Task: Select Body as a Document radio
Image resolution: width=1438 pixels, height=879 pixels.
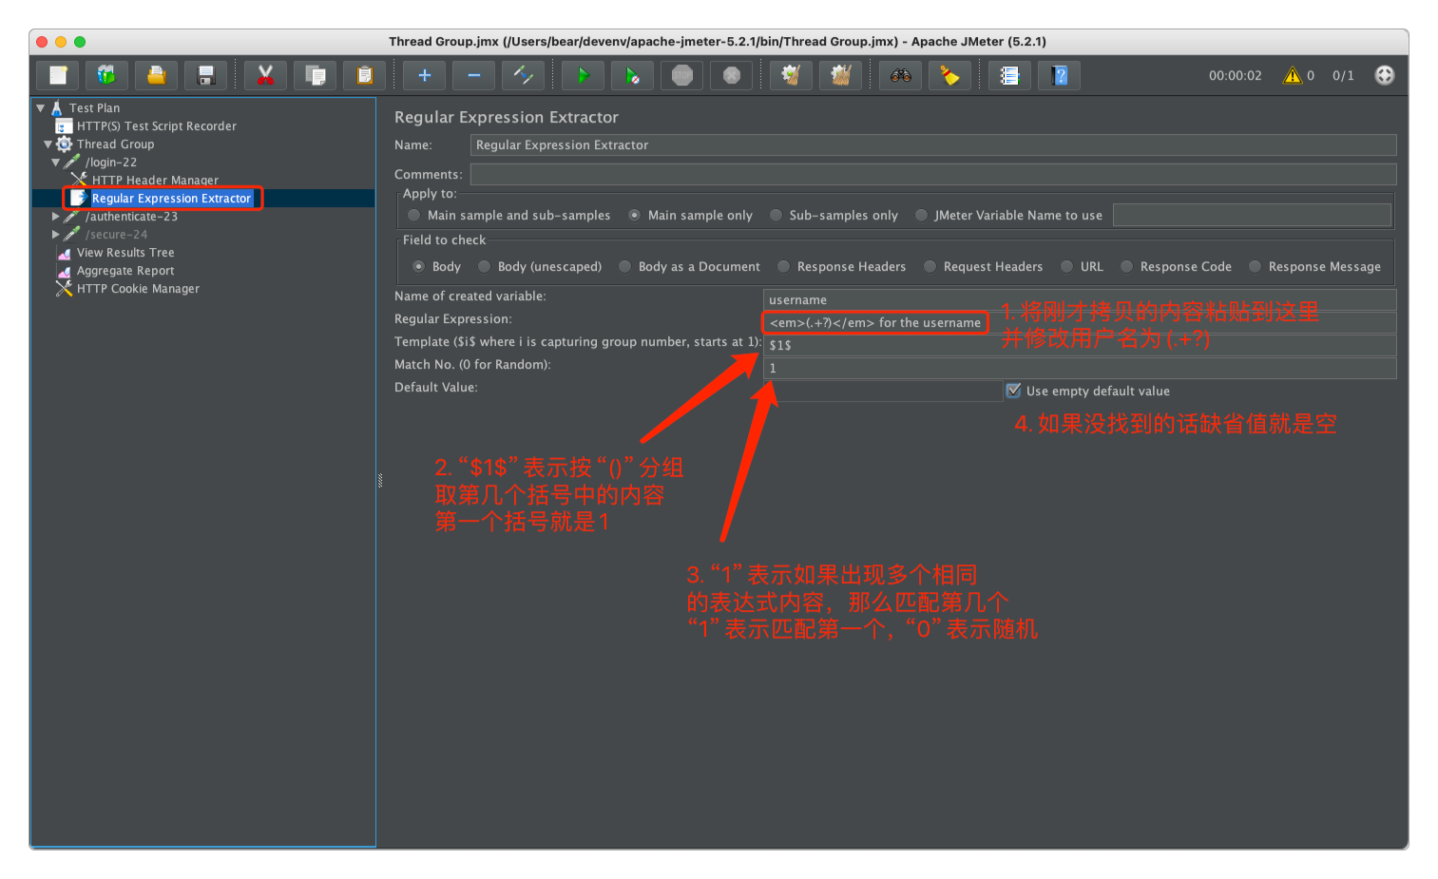Action: coord(624,267)
